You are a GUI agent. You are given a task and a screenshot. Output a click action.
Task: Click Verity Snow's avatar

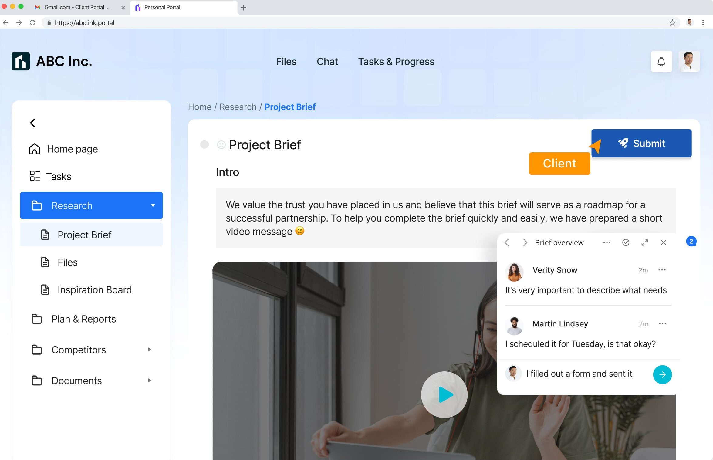[x=514, y=272]
